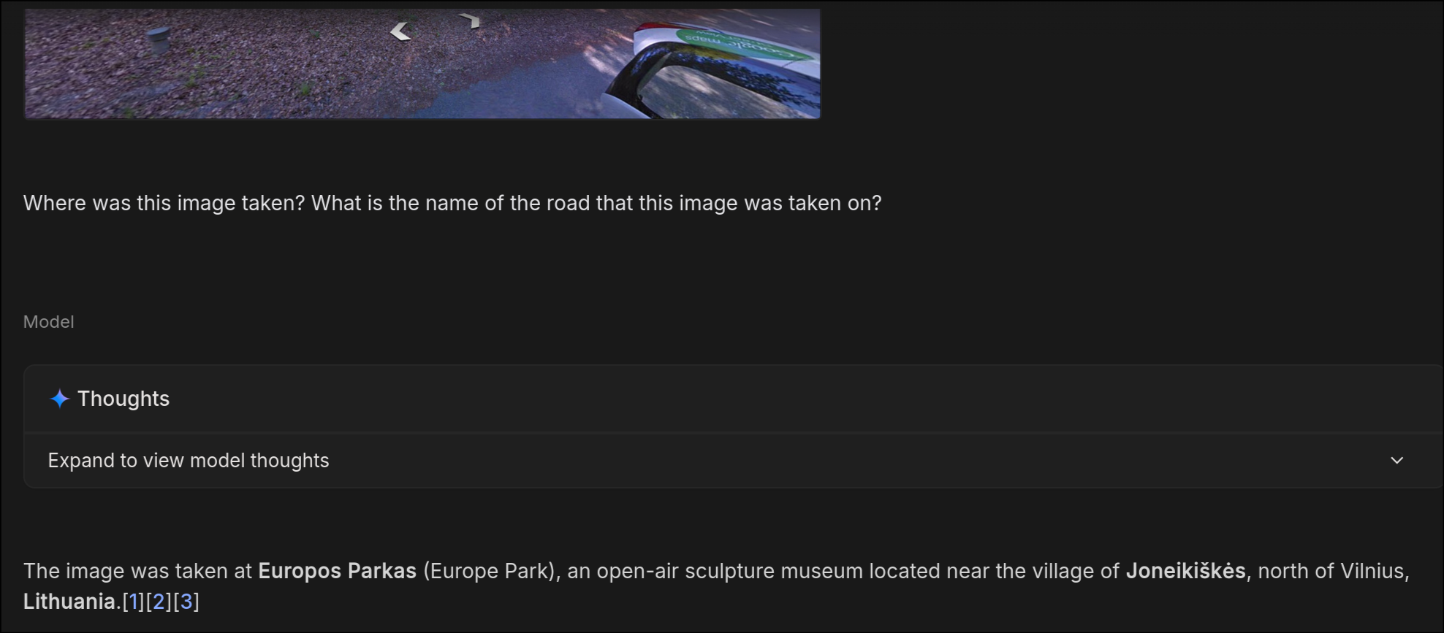
Task: Click the bold "Lithuania" word
Action: click(69, 602)
